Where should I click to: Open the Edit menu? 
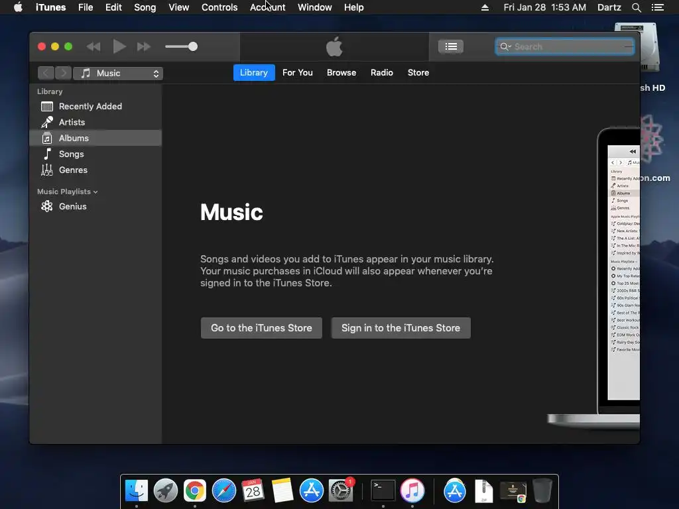pos(113,7)
